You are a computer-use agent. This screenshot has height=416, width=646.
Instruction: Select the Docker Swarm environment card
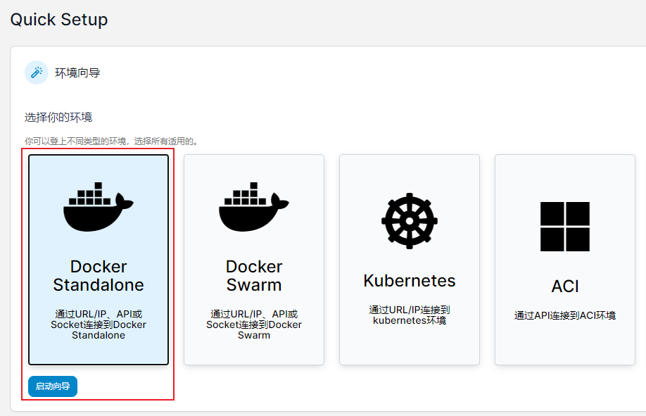[254, 260]
